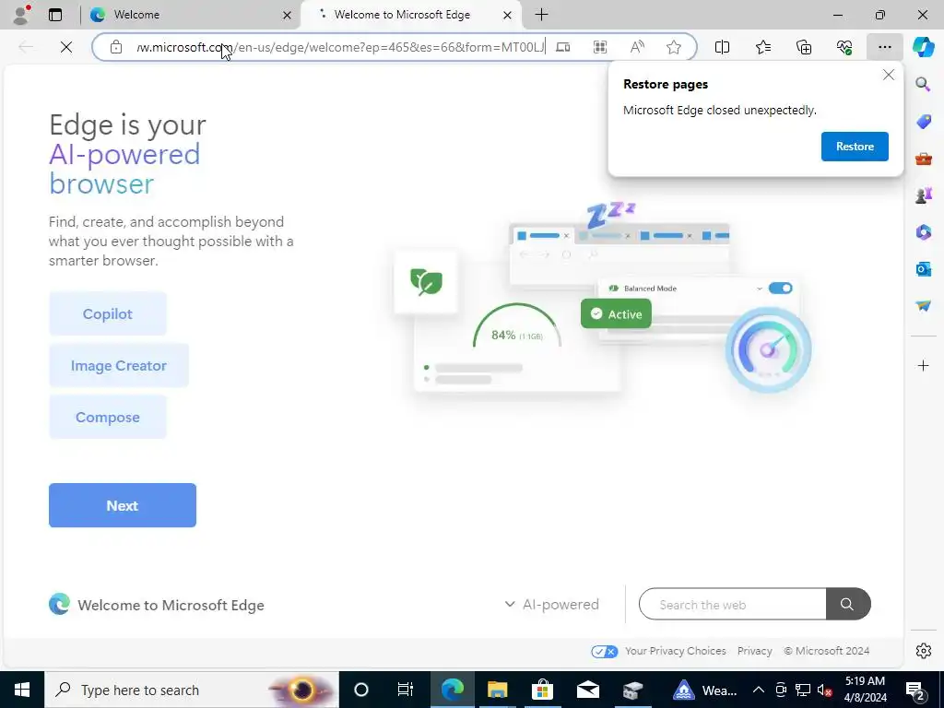Click the web search magnifier button

[x=848, y=605]
